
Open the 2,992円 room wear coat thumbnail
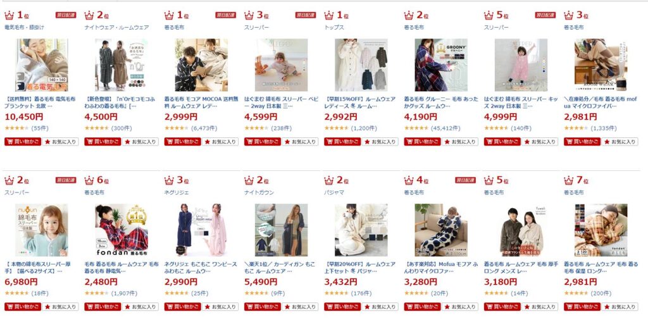click(361, 65)
